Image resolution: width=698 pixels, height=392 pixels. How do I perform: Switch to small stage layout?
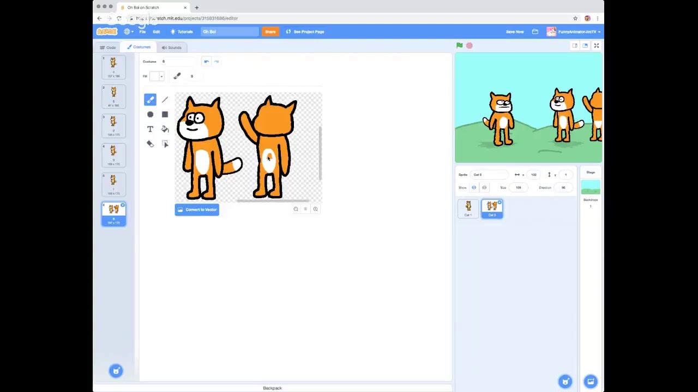click(x=575, y=46)
